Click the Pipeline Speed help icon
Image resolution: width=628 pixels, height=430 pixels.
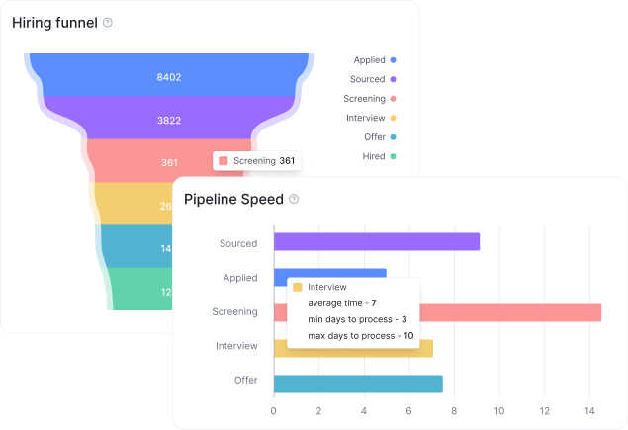294,199
